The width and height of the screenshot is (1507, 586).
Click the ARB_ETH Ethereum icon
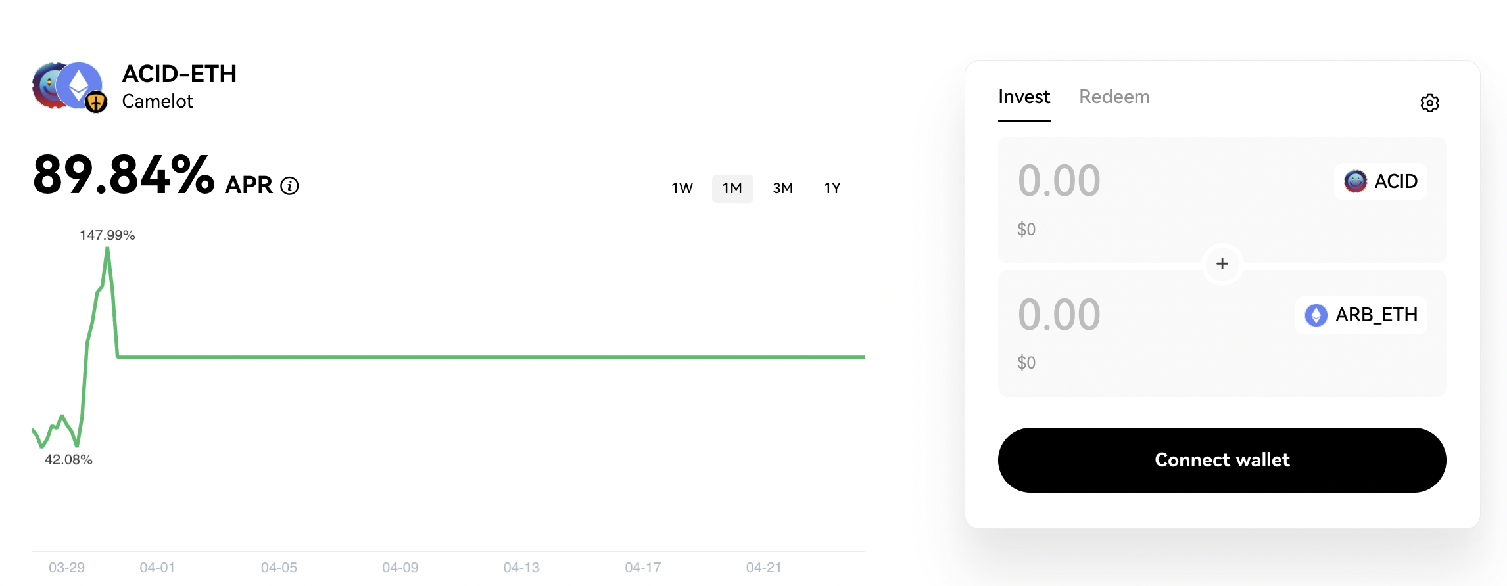tap(1316, 315)
